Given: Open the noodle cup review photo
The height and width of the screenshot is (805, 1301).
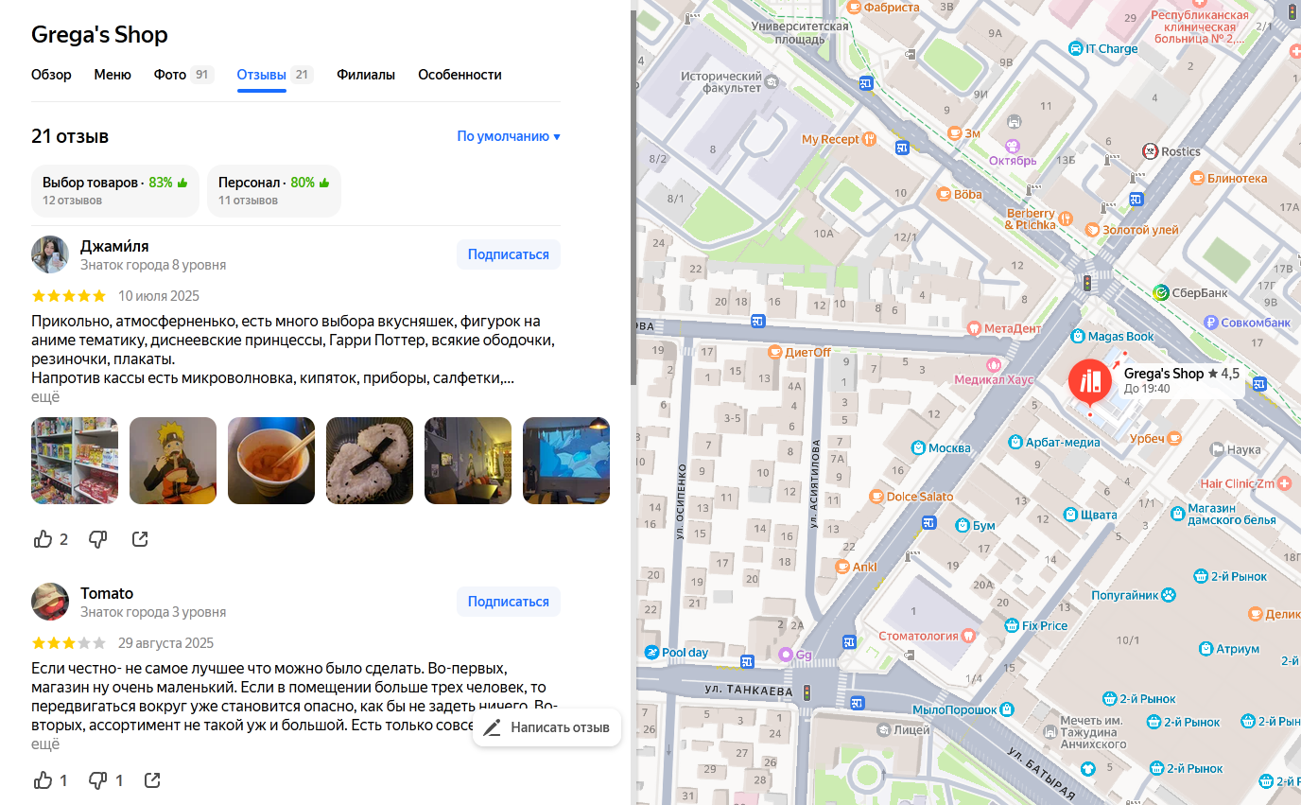Looking at the screenshot, I should pyautogui.click(x=271, y=461).
